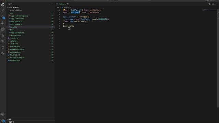Open app.service.ts in the explorer
This screenshot has height=123, width=219.
point(16,24)
